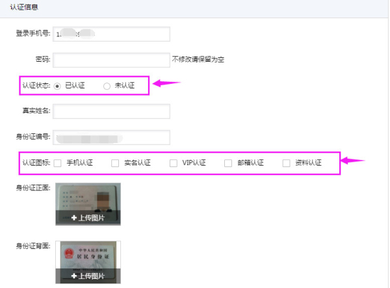The width and height of the screenshot is (390, 288).
Task: Click the 认证图标 field label
Action: click(36, 163)
